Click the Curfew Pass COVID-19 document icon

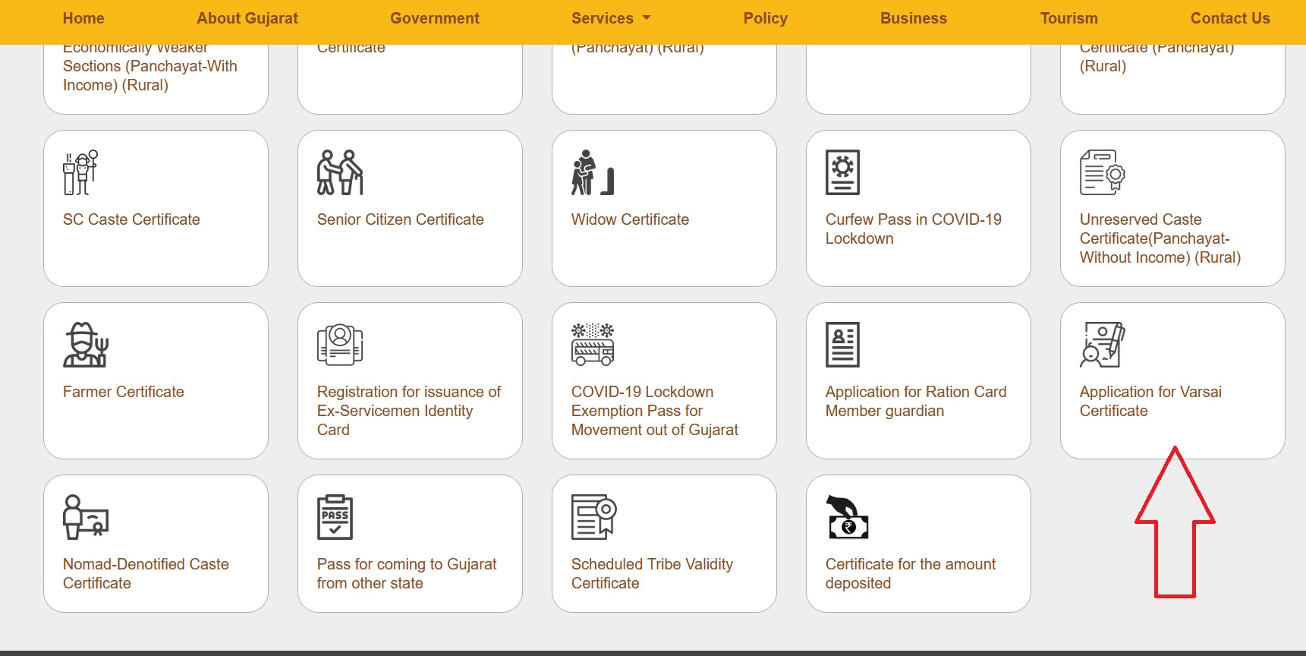click(x=842, y=172)
